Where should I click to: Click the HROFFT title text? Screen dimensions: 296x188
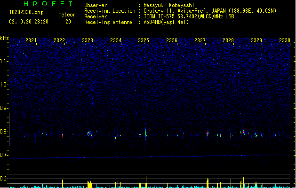[48, 4]
